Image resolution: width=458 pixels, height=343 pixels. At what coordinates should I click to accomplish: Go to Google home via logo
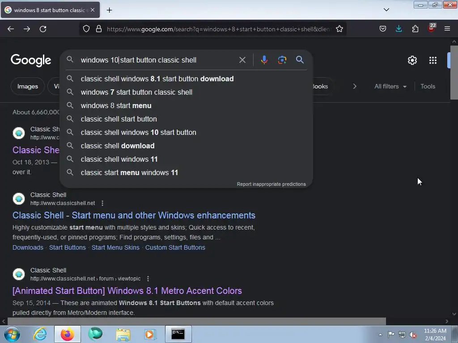pyautogui.click(x=31, y=60)
